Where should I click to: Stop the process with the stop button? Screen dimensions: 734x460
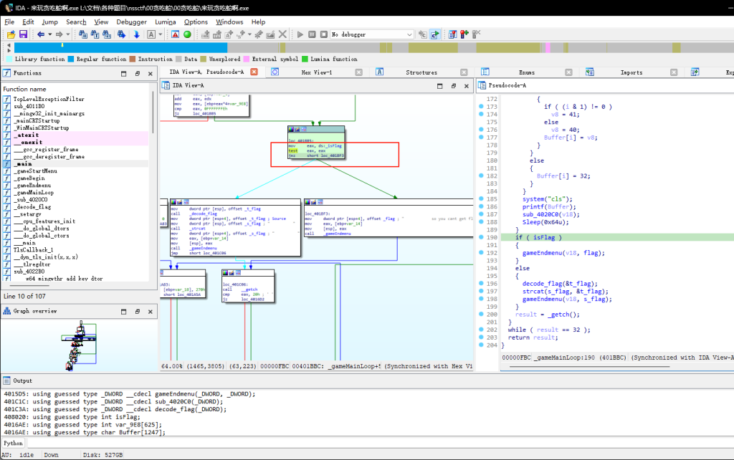click(x=323, y=34)
